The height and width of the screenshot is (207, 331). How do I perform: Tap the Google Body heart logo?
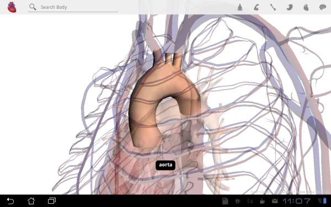12,7
